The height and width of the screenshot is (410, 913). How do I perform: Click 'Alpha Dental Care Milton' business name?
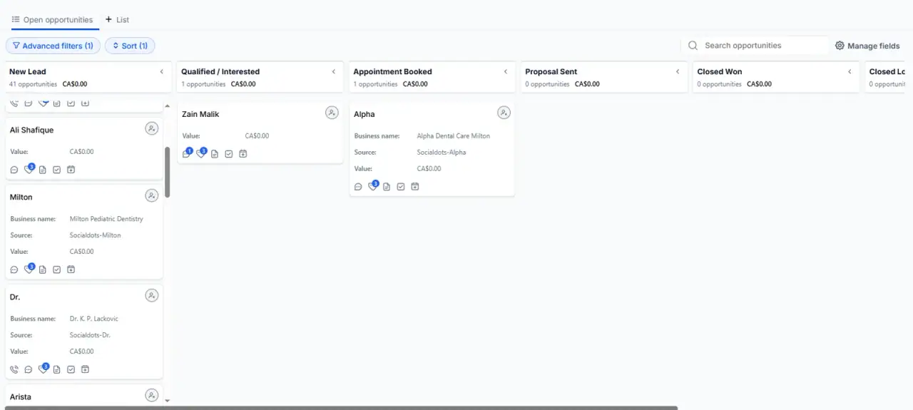click(x=454, y=135)
